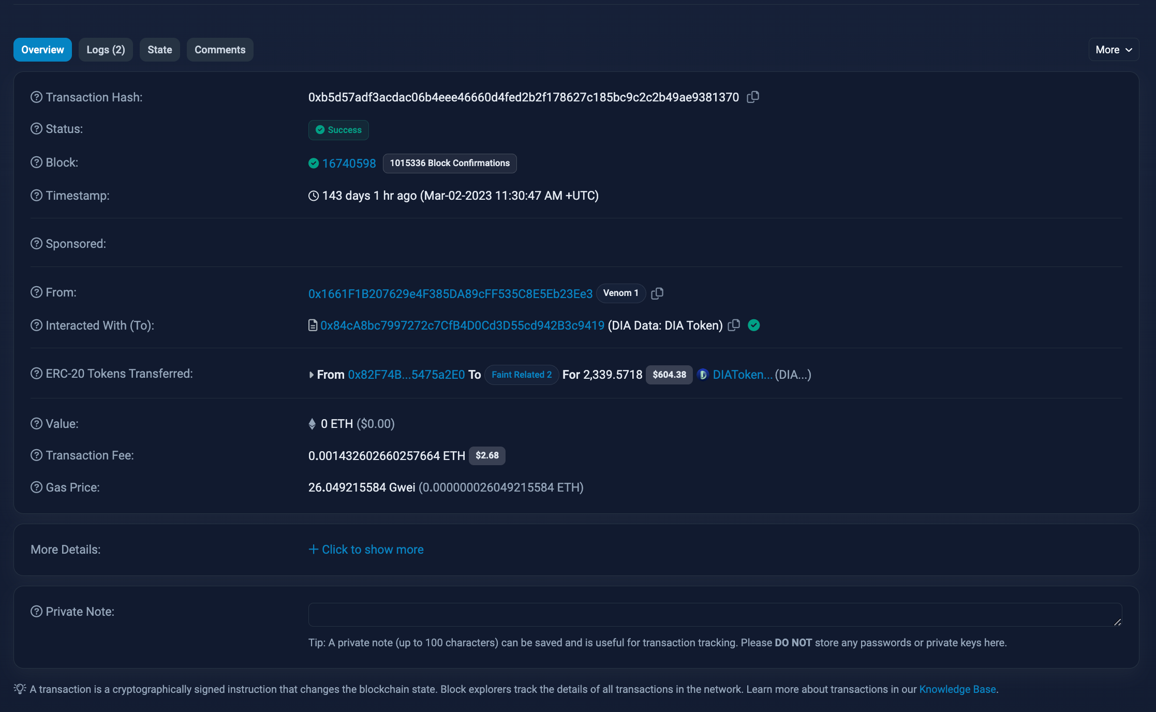Viewport: 1156px width, 712px height.
Task: Click the contract document icon before 0x84cA8 address
Action: (x=313, y=325)
